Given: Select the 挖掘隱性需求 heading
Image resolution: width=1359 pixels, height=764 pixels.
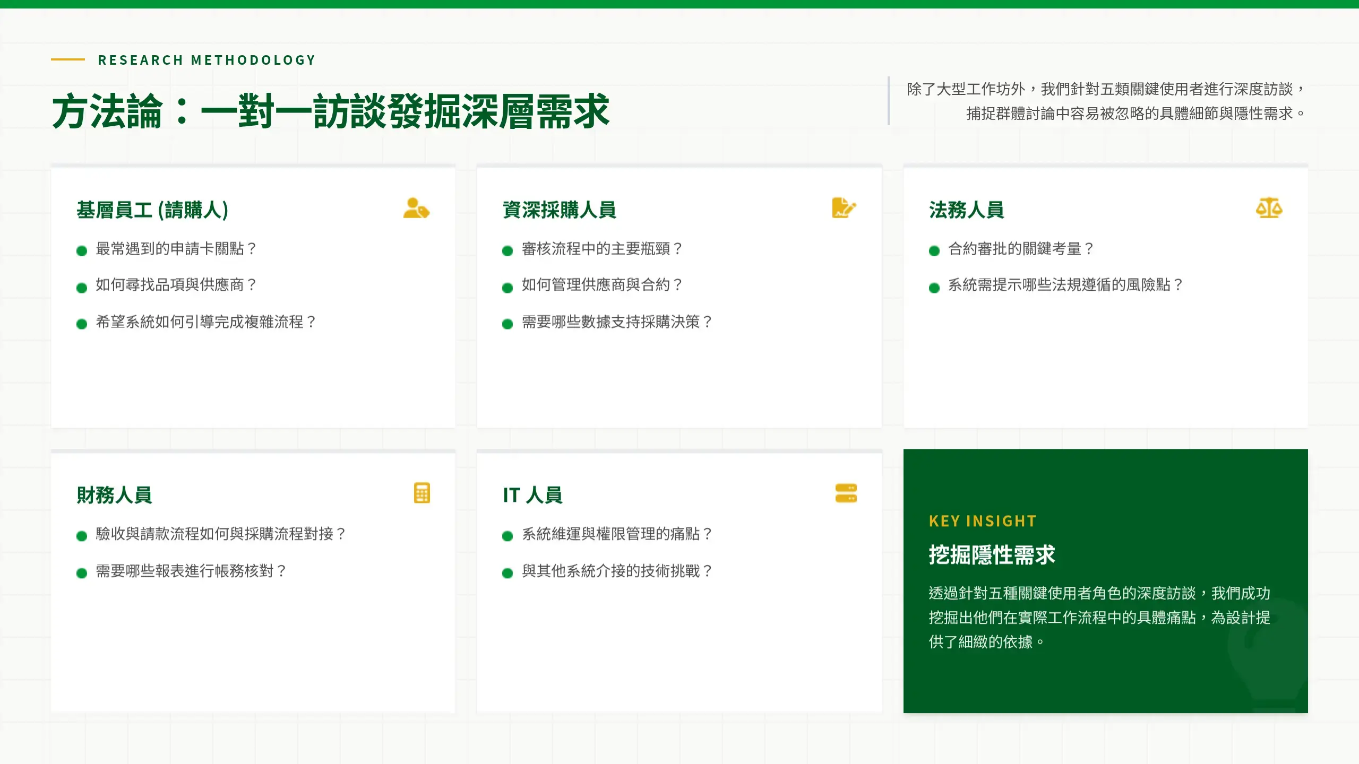Looking at the screenshot, I should (992, 555).
